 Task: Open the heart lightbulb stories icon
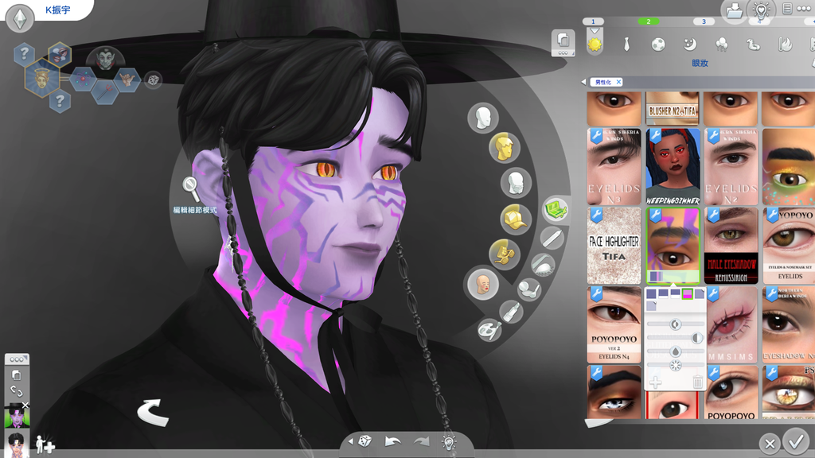coord(761,10)
